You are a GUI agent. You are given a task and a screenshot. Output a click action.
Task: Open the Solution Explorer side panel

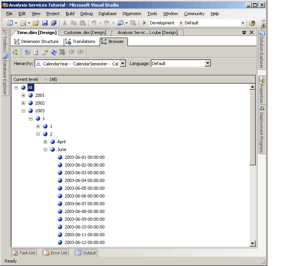262,49
